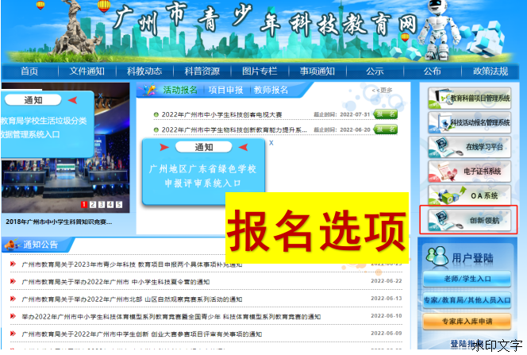Show more activities via the <<更多 link

[x=382, y=91]
